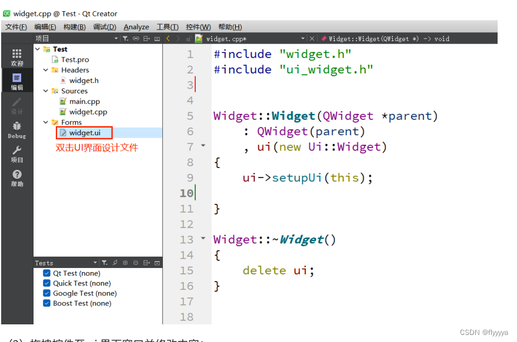Click the filter tree icon in project panel
The width and height of the screenshot is (517, 342).
[x=126, y=39]
